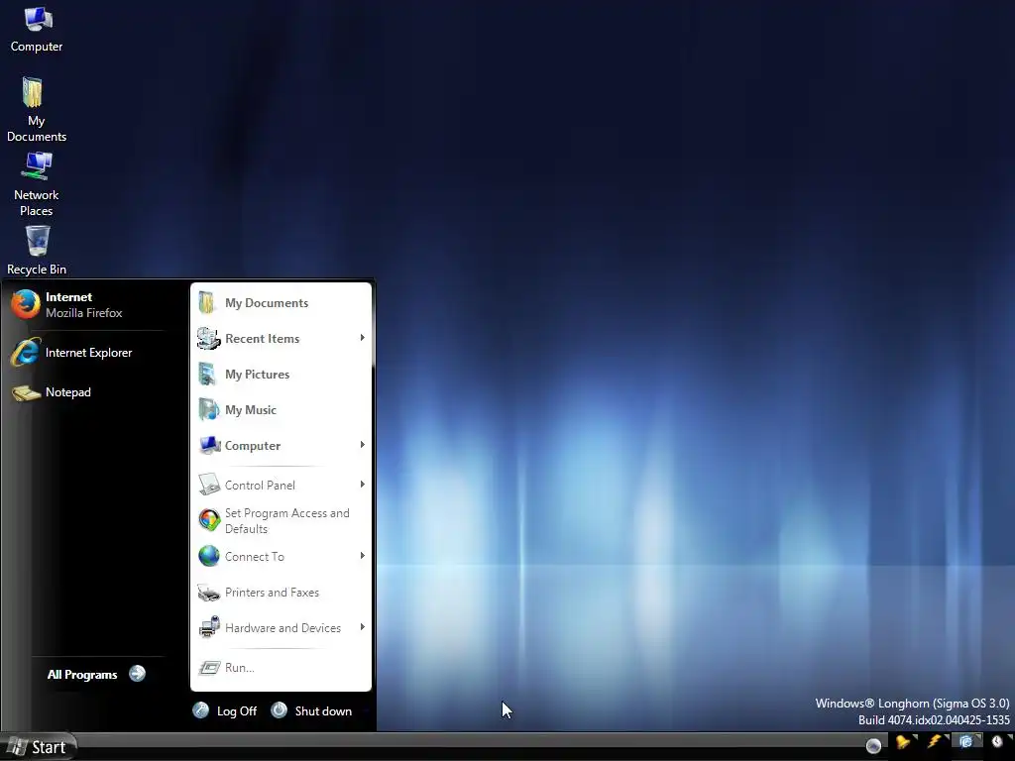Select the Recycle Bin desktop icon
The height and width of the screenshot is (761, 1015).
[37, 251]
